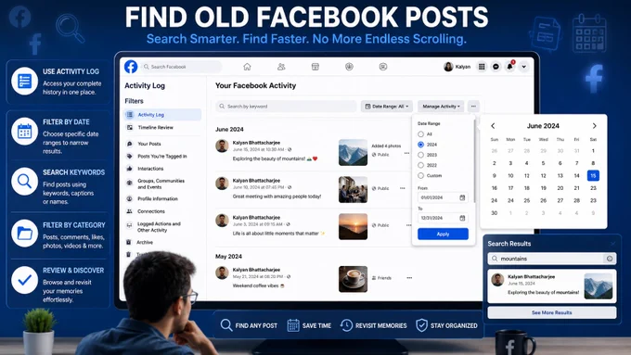This screenshot has width=631, height=355.
Task: Open calendar icon in To date field
Action: pyautogui.click(x=462, y=218)
